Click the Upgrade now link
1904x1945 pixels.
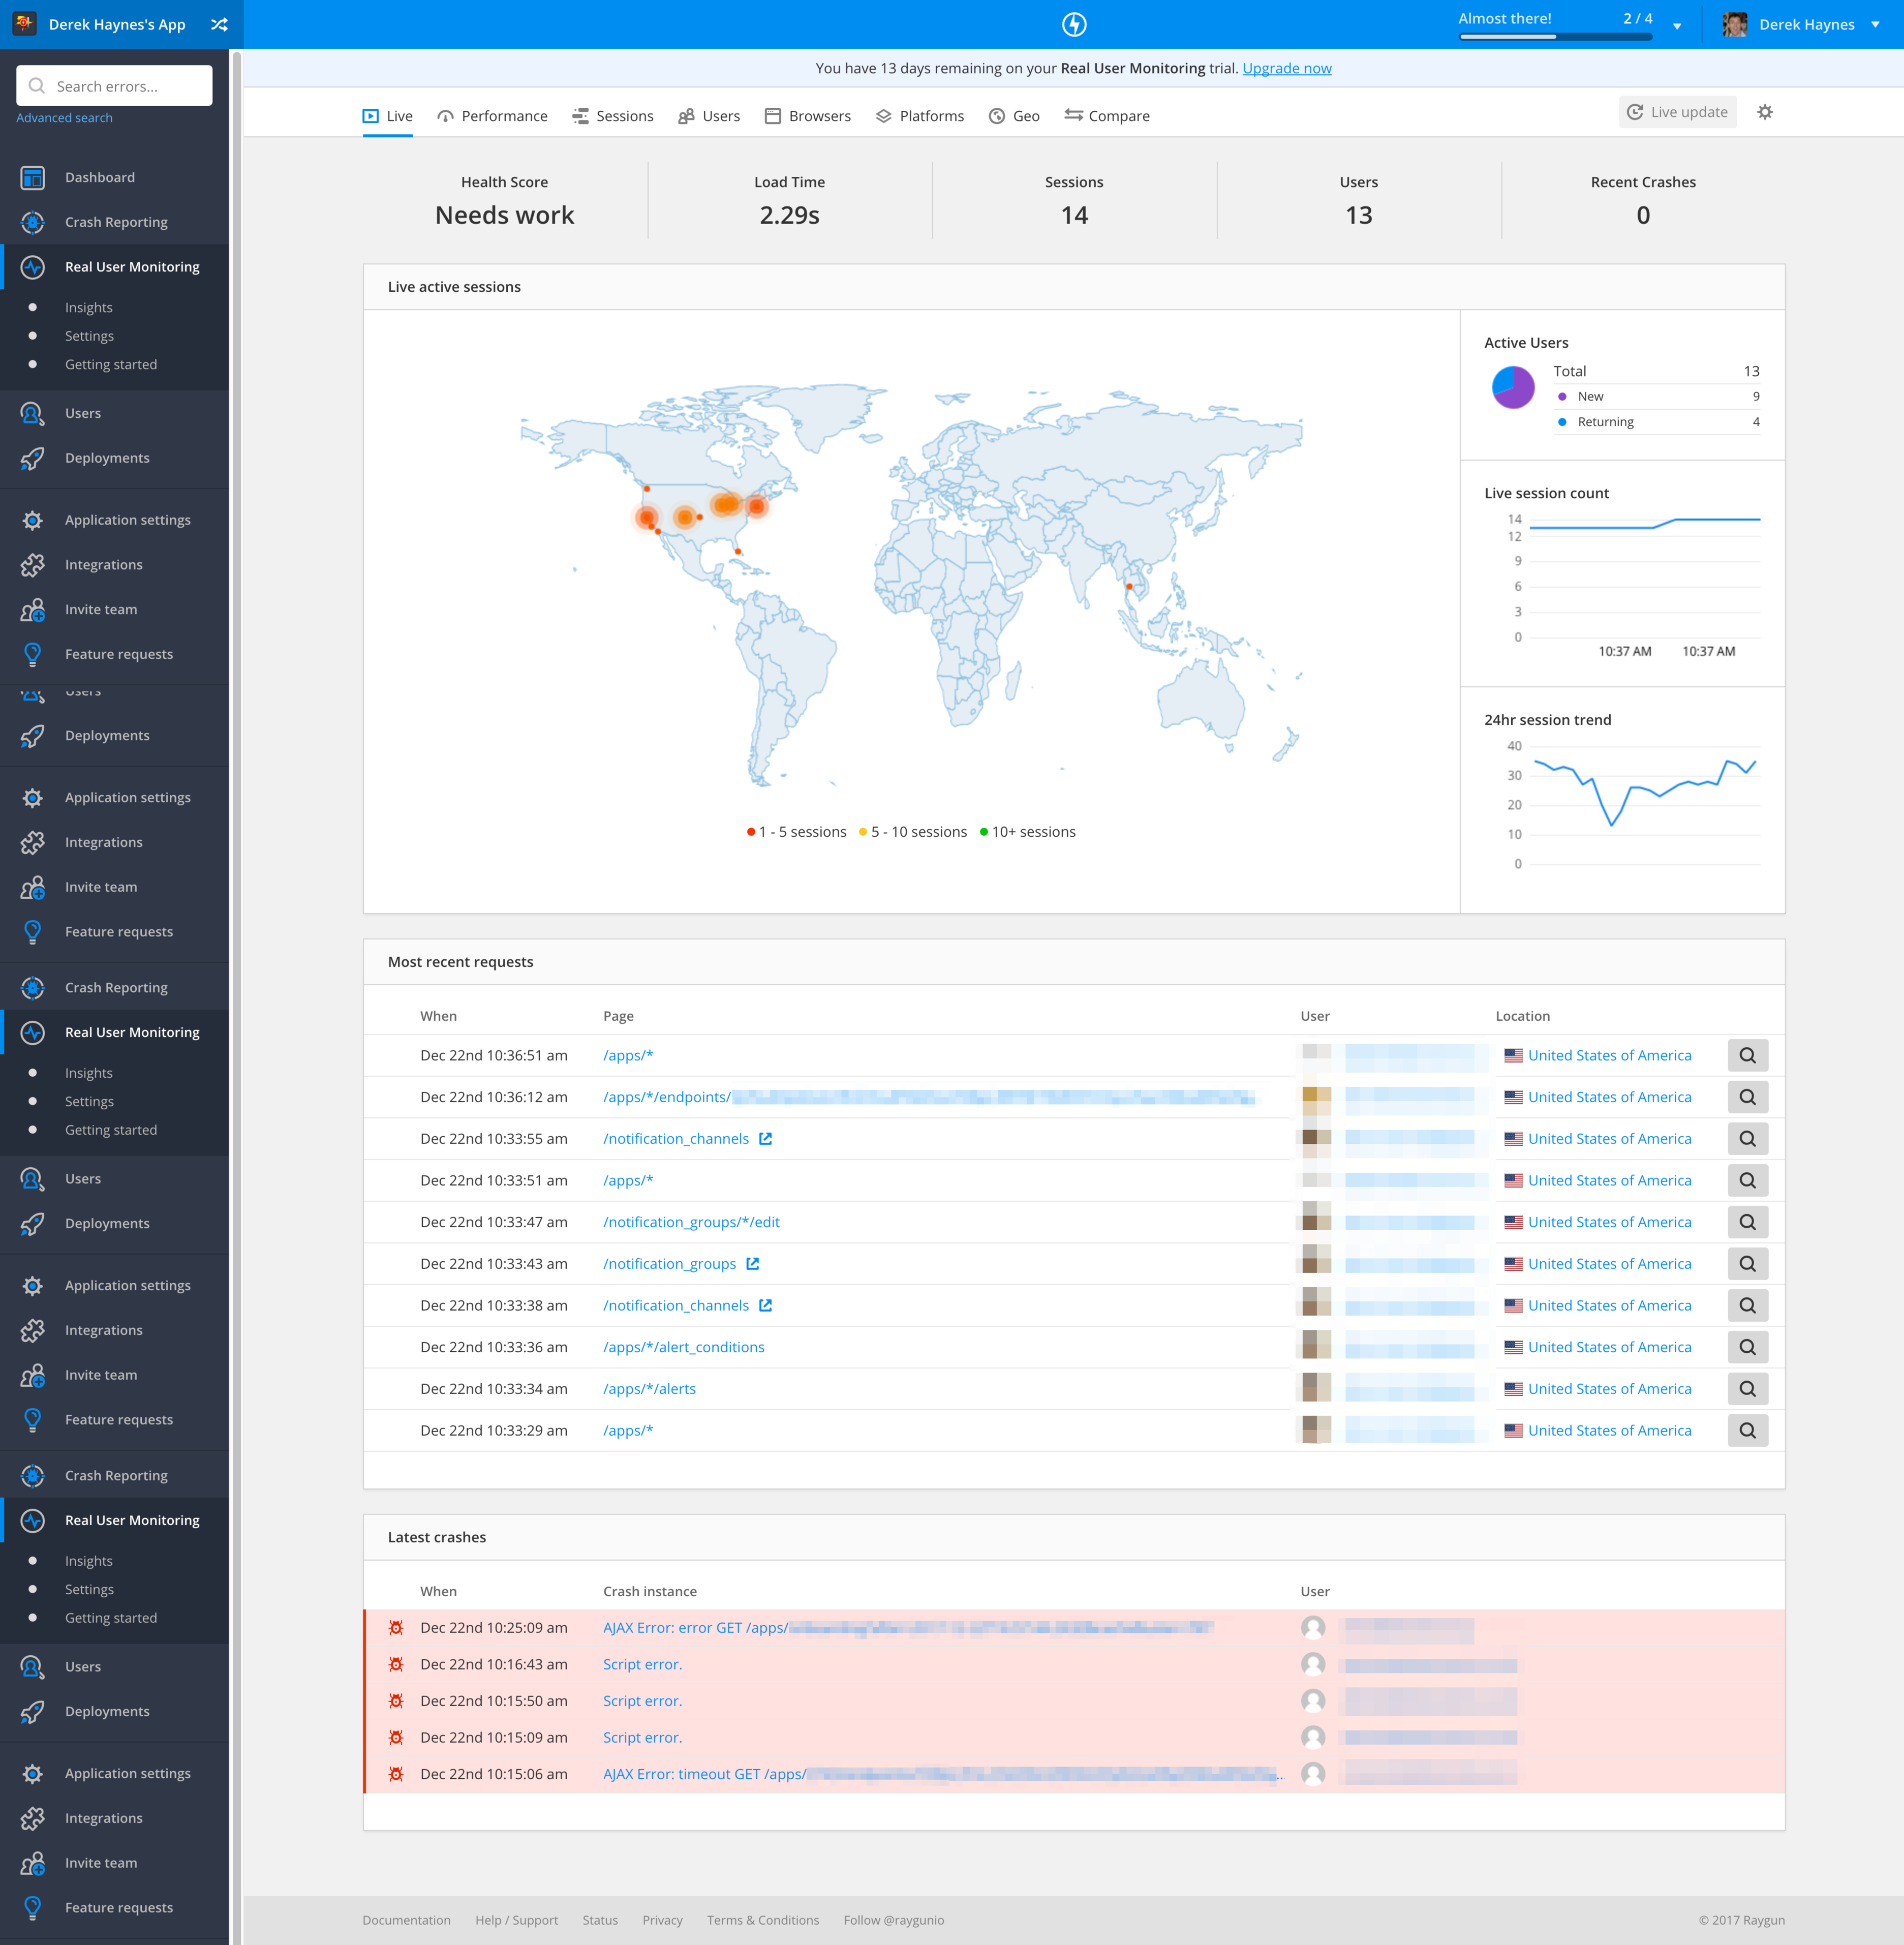(1287, 68)
